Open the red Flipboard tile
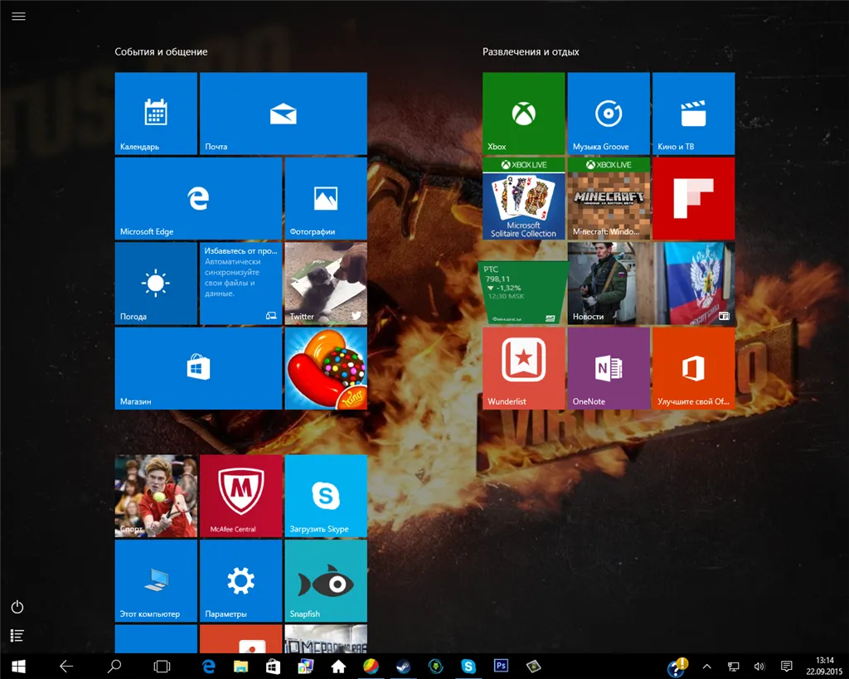The width and height of the screenshot is (849, 679). click(x=694, y=199)
